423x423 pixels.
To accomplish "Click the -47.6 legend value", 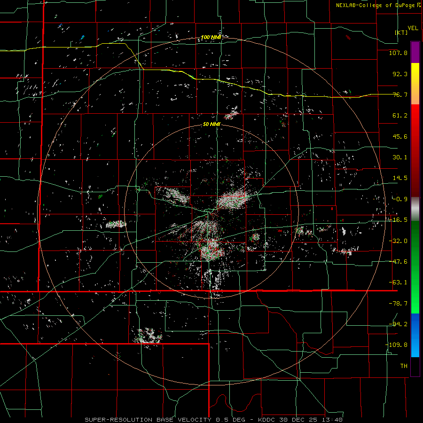I will pyautogui.click(x=398, y=262).
